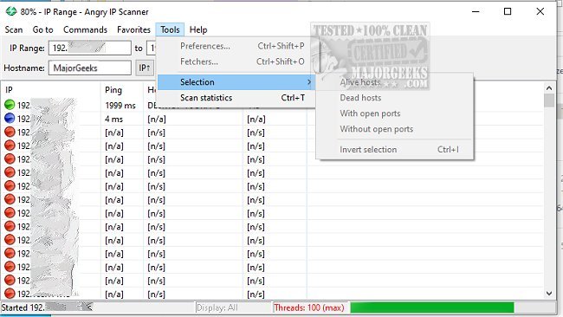Click the Angry IP Scanner title icon
Viewport: 563px width, 317px height.
tap(11, 11)
